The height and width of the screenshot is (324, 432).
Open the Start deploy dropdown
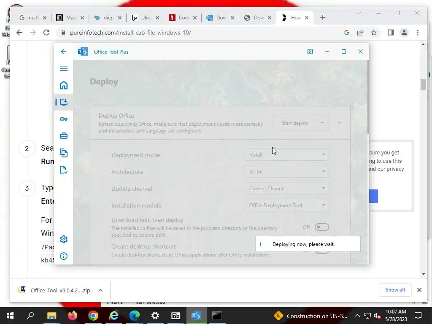click(x=322, y=123)
